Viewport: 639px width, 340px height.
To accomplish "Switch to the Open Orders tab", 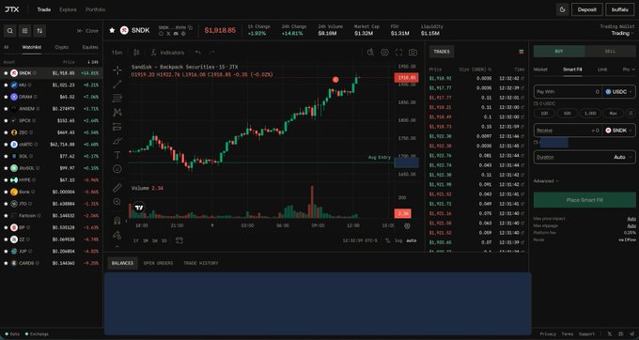I will (158, 263).
